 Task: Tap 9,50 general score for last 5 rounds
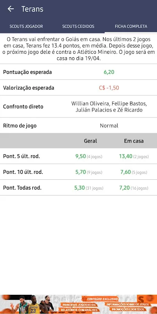(81, 156)
